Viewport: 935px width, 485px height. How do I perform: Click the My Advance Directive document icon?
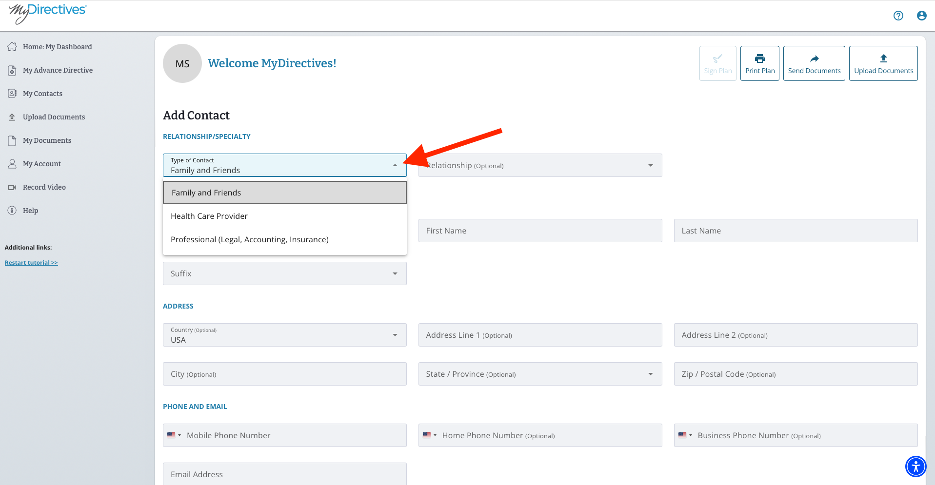click(12, 70)
